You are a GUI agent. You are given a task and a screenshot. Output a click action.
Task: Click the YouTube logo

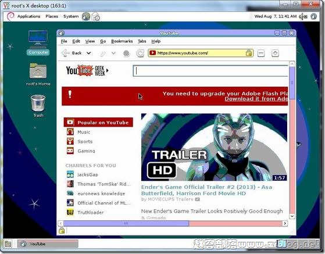80,70
